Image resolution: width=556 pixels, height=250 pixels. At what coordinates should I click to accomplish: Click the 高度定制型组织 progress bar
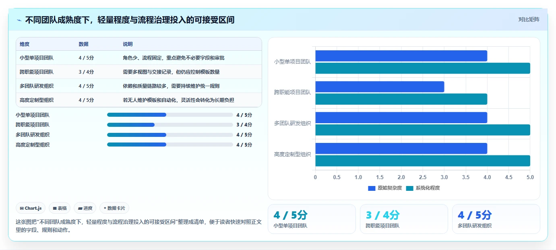[170, 145]
